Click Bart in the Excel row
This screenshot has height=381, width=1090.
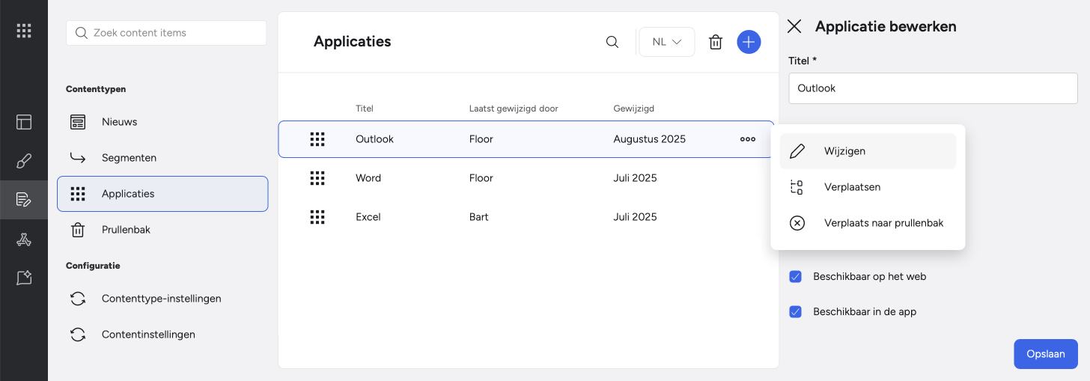click(479, 217)
